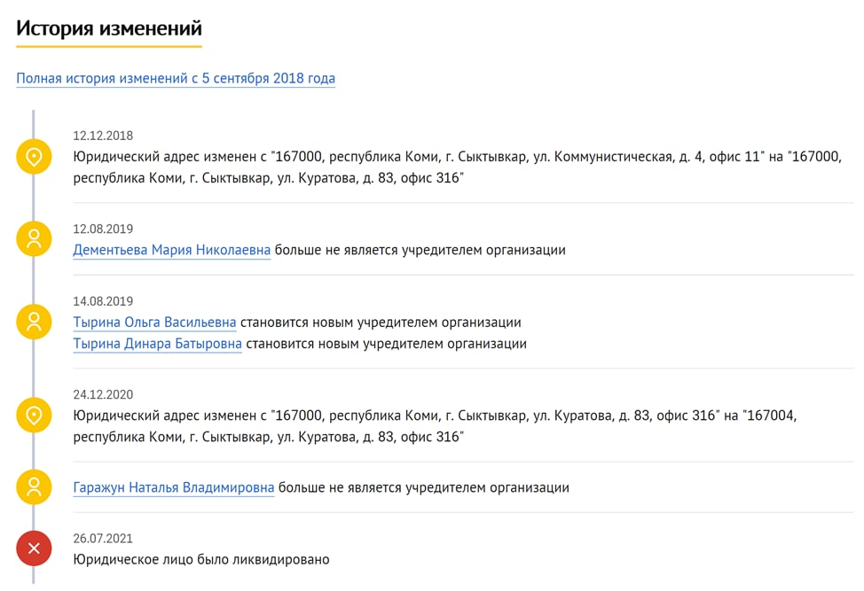Open Тырина Динара Батыровна profile link
The height and width of the screenshot is (591, 864).
coord(157,344)
